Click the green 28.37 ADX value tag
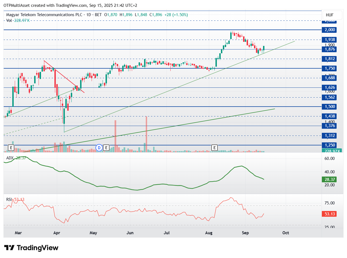The width and height of the screenshot is (347, 258). 329,179
